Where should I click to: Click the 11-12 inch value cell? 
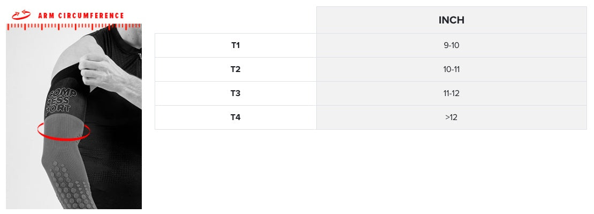(451, 93)
